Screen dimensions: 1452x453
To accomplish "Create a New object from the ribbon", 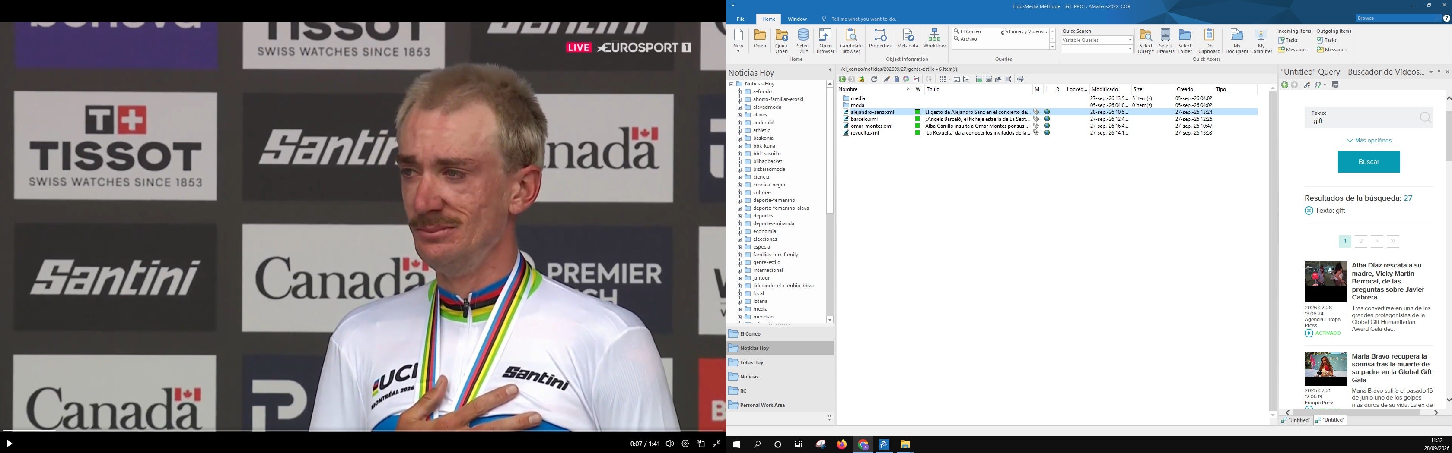I will [x=738, y=41].
